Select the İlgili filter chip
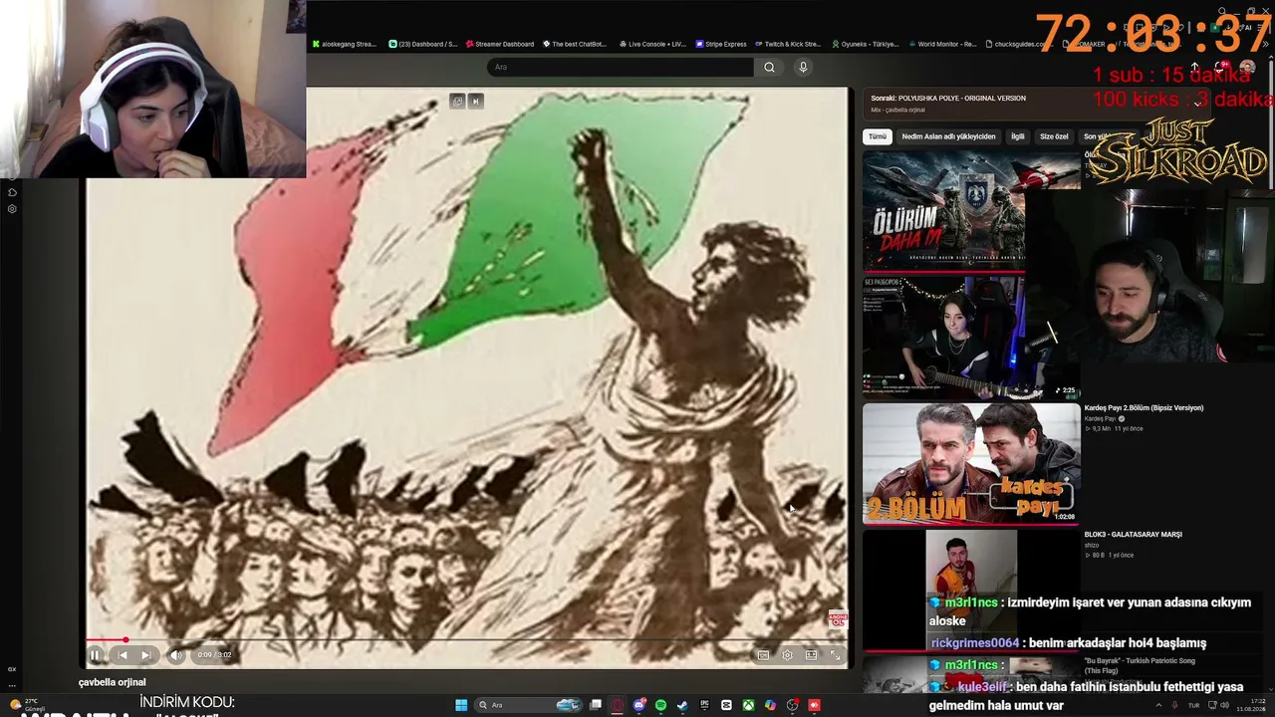Viewport: 1275px width, 717px height. point(1017,136)
